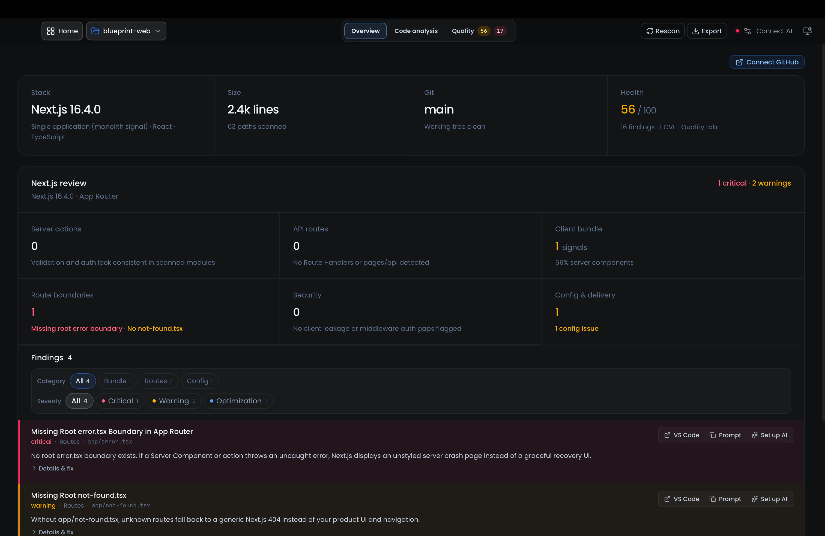The width and height of the screenshot is (825, 536).
Task: Filter findings by Routes category
Action: 159,381
